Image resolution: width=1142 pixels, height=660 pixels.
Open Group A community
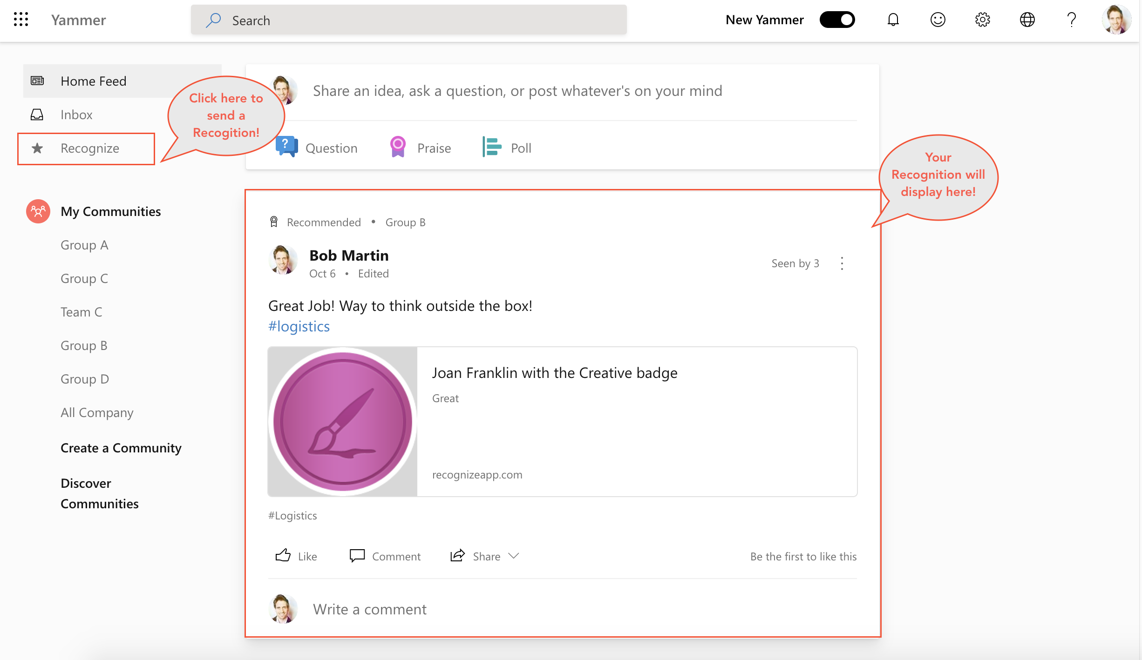84,245
